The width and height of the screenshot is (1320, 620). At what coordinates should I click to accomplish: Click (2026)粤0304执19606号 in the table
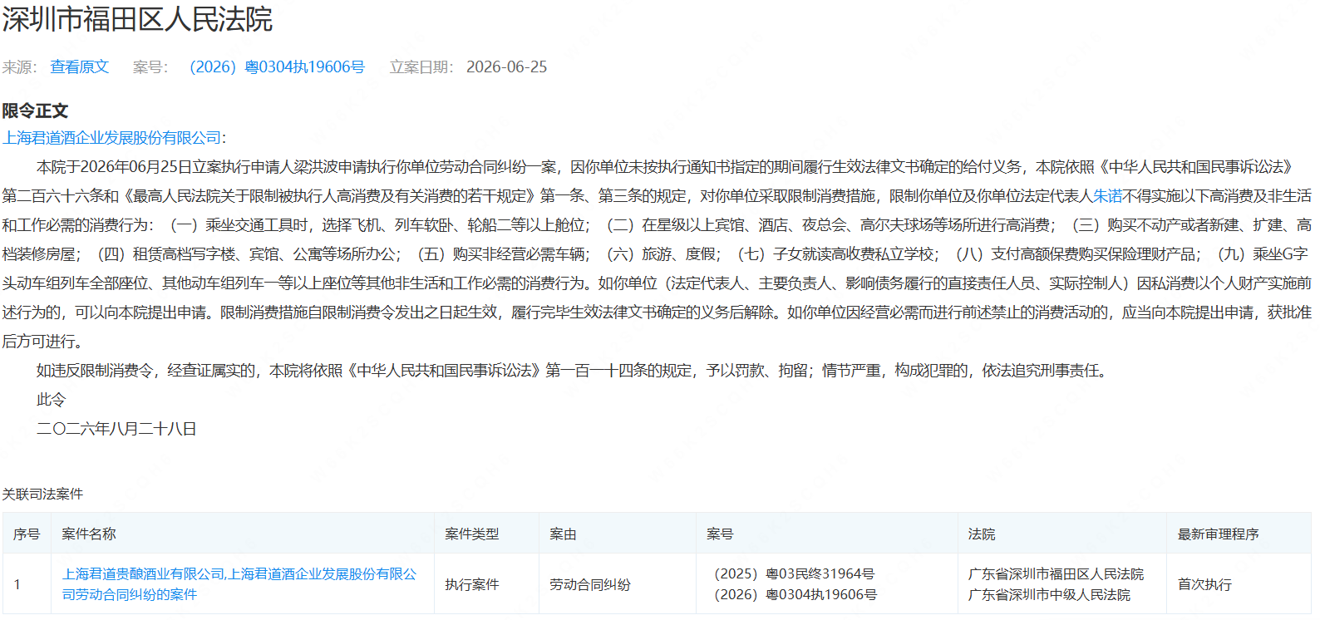(795, 595)
